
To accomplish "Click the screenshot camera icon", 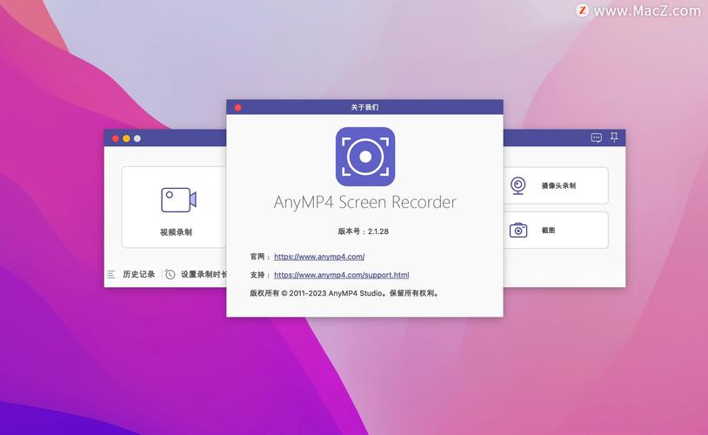I will point(518,230).
